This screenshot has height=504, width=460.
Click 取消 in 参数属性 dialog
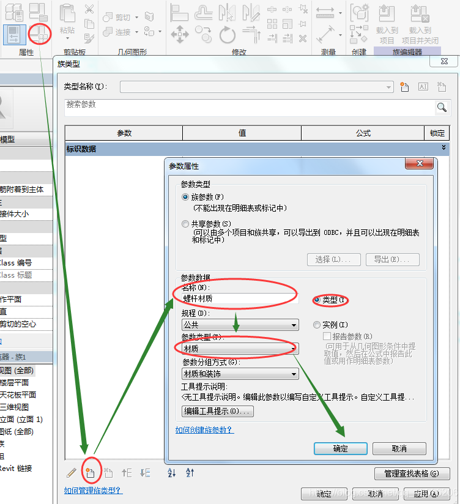(399, 448)
